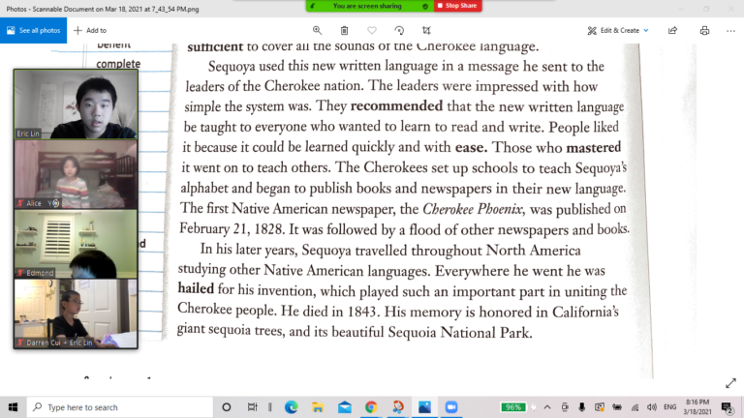Switch to Zoom on the taskbar
This screenshot has width=744, height=418.
pos(451,407)
